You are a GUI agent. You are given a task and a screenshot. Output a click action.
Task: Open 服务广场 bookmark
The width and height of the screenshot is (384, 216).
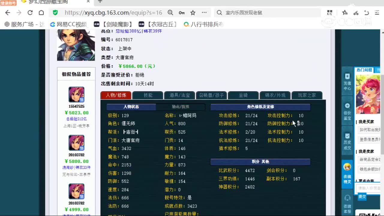(24, 24)
